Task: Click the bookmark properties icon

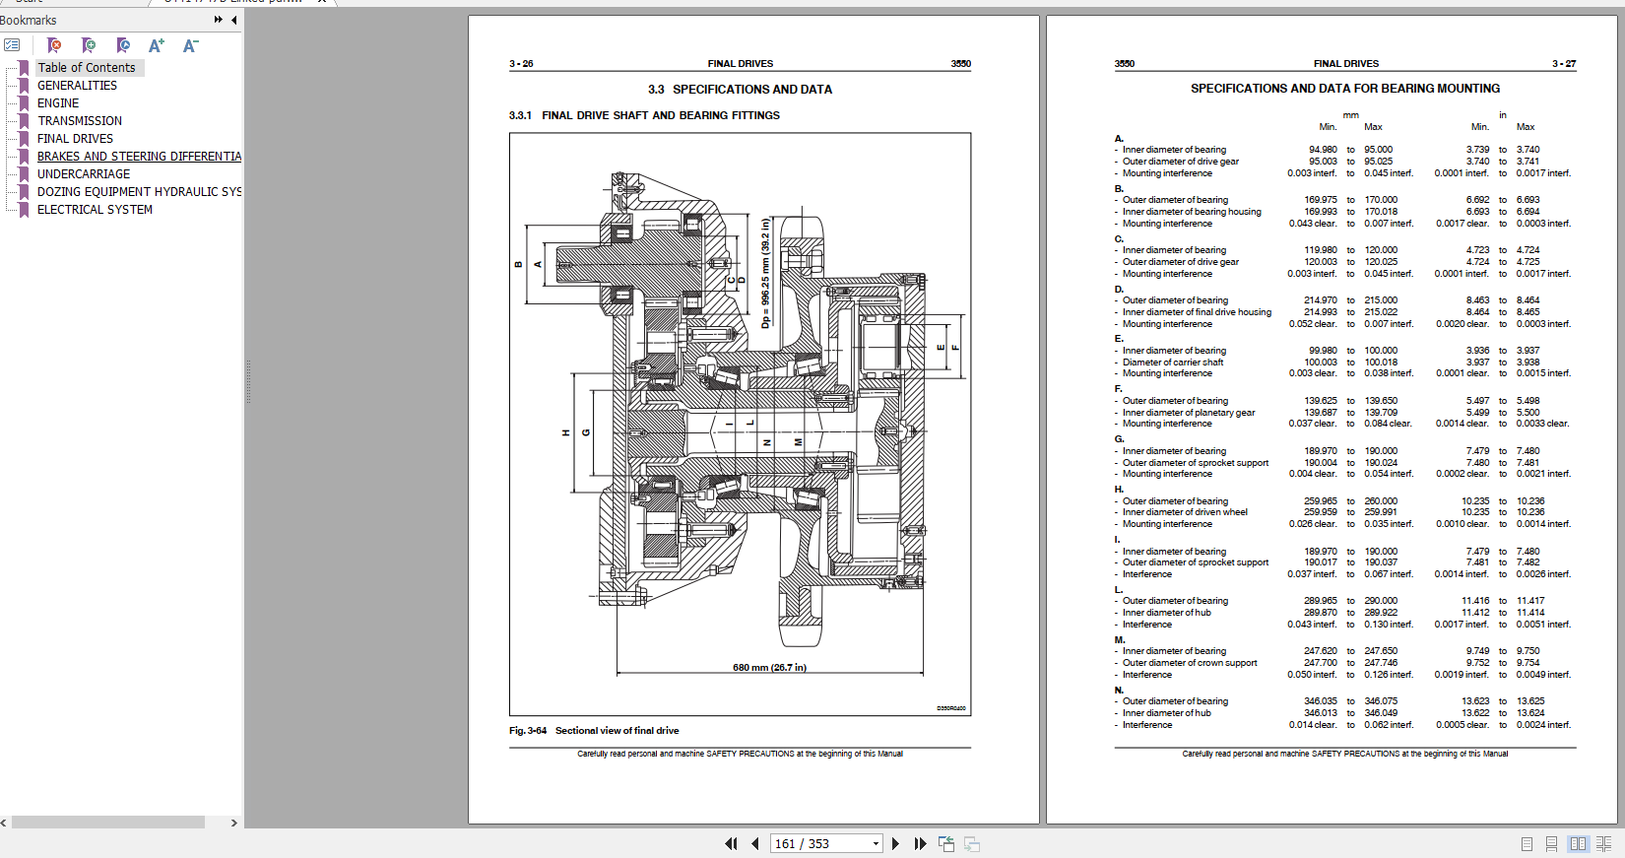Action: point(122,45)
